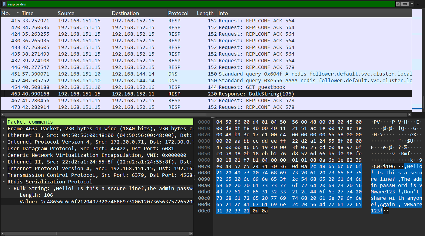
Task: Click the Info column header
Action: click(314, 13)
